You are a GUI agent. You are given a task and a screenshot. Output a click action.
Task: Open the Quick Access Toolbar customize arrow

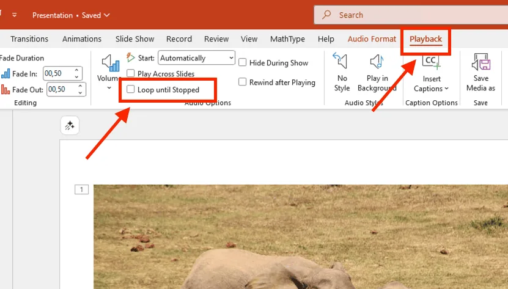(15, 15)
